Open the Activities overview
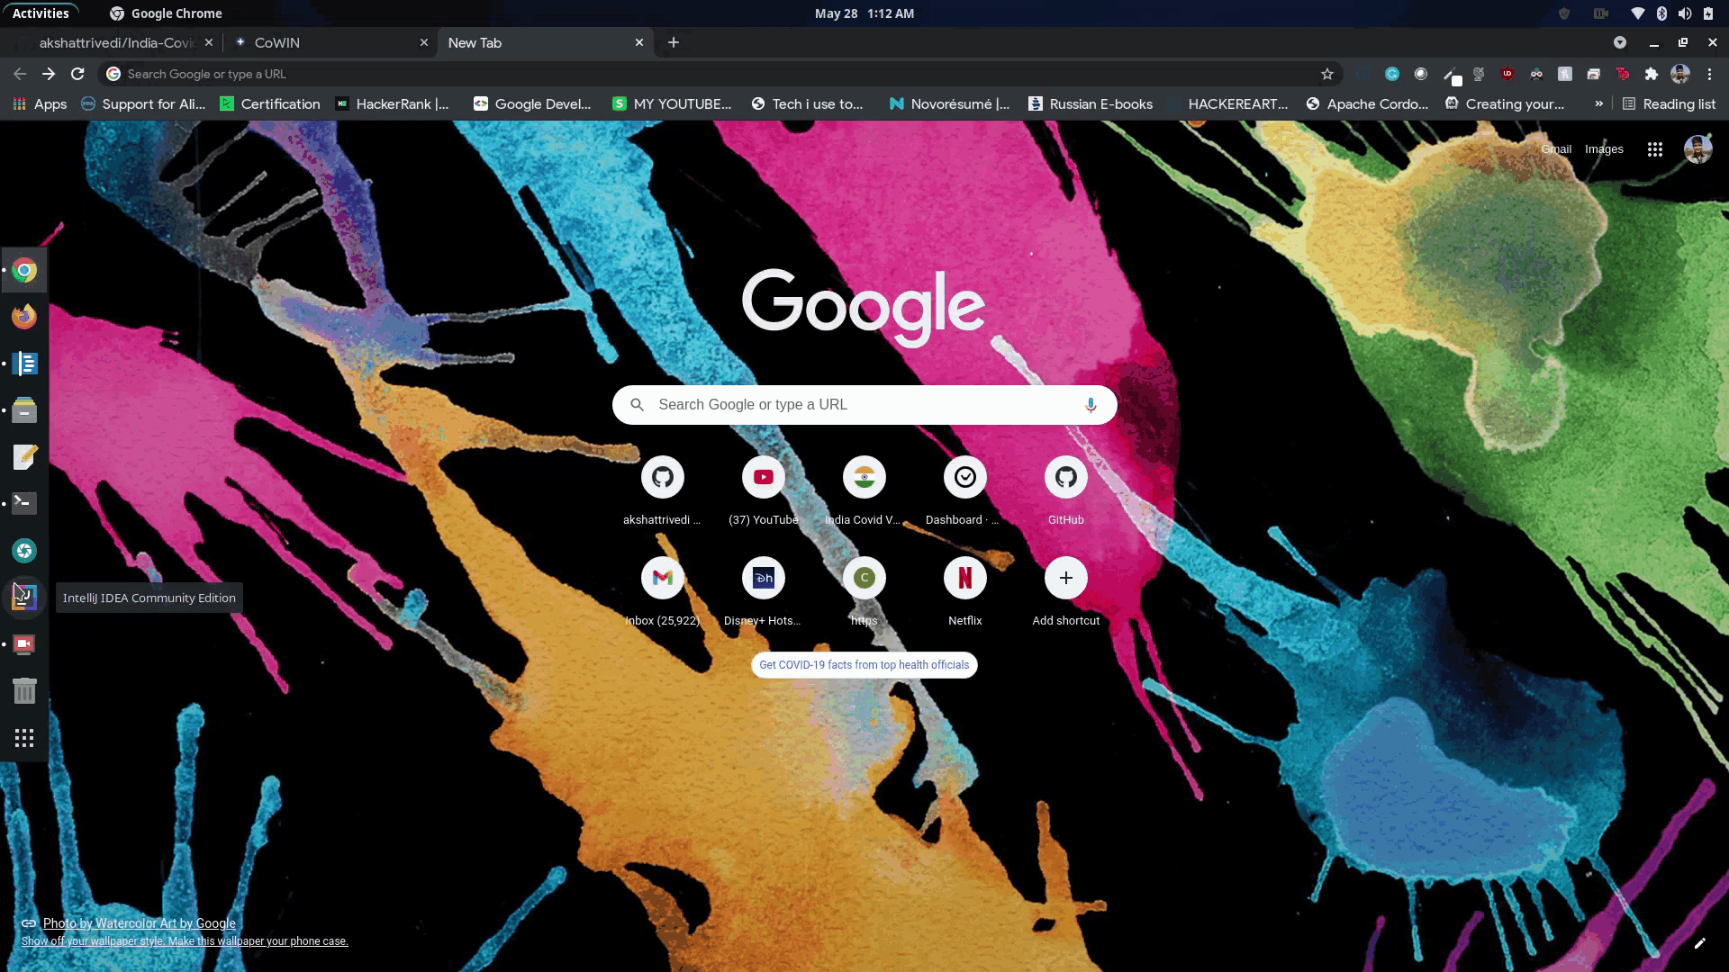Screen dimensions: 1729x972 point(41,13)
